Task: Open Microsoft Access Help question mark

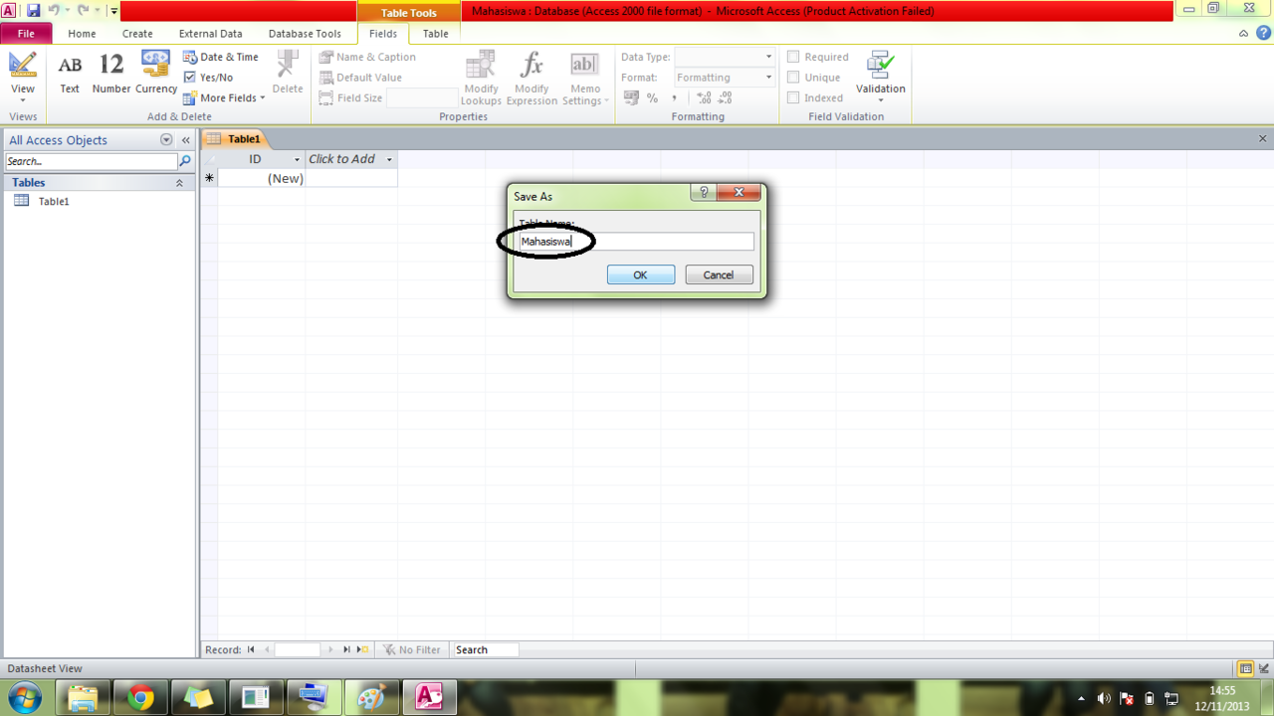Action: [x=1262, y=34]
